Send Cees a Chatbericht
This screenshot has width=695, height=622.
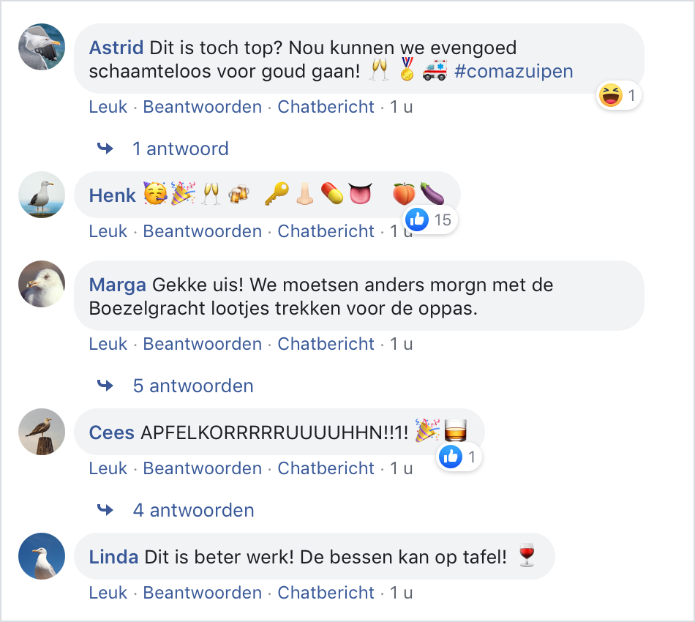[326, 468]
